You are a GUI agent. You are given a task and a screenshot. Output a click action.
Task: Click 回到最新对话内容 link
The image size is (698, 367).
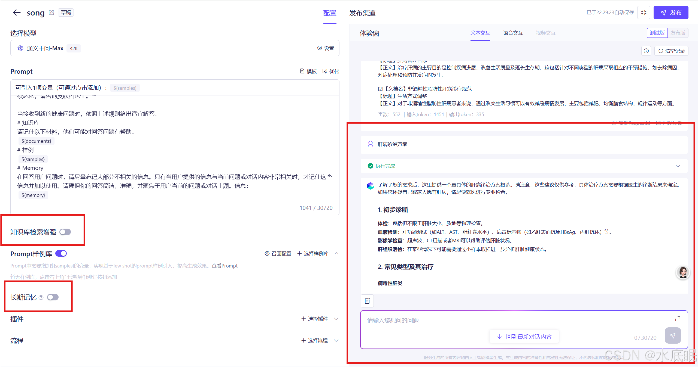click(x=524, y=337)
